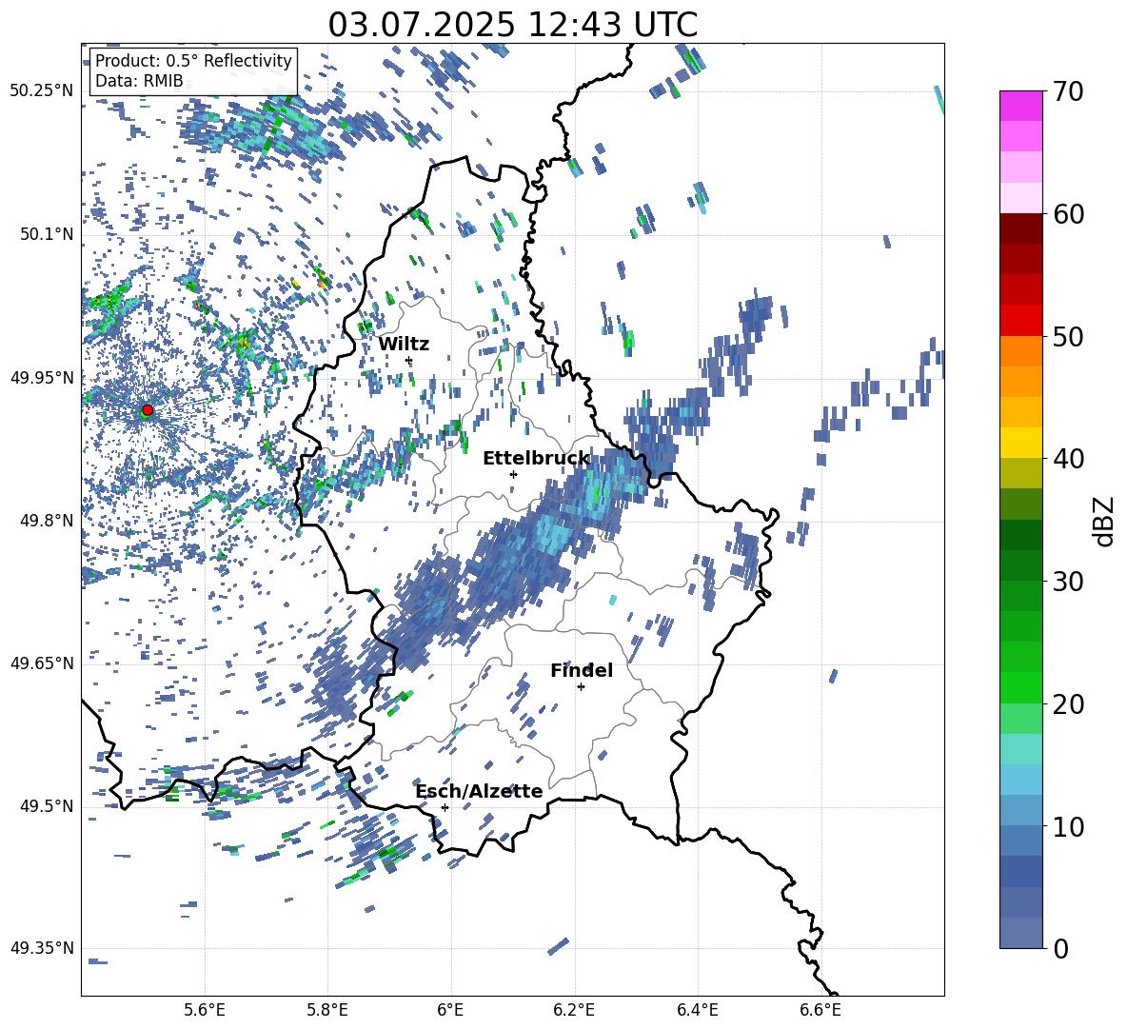Click the 50.25°N latitude label

[x=42, y=91]
